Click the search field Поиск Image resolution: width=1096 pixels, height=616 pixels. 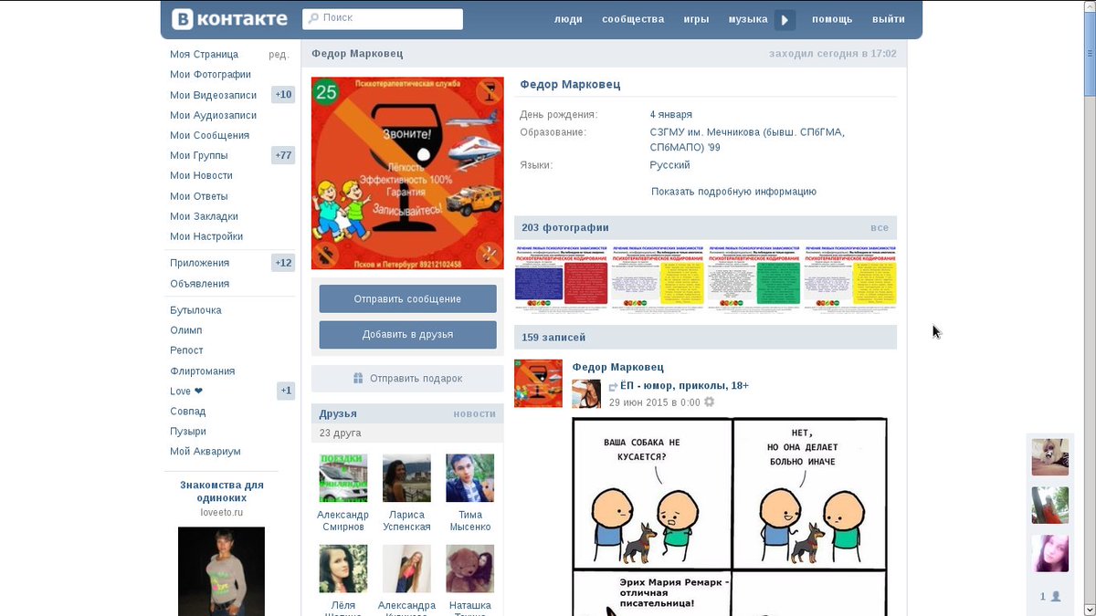[x=383, y=19]
